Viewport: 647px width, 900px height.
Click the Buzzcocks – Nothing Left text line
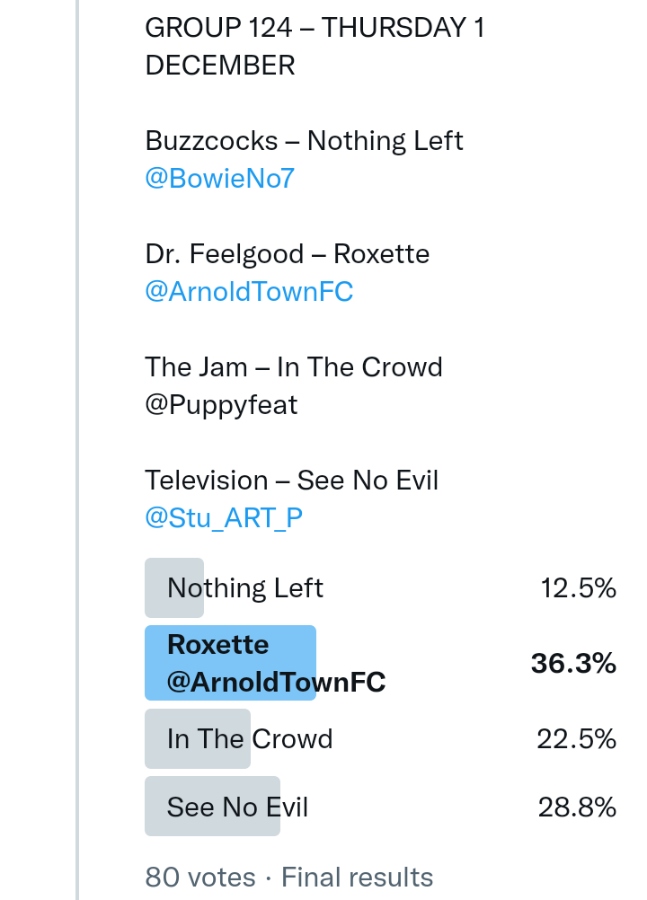click(304, 141)
